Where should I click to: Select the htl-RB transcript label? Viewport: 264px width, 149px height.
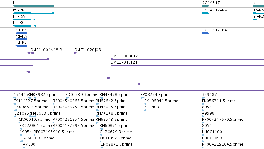(x=19, y=10)
